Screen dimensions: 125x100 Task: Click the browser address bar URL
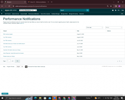(31, 6)
